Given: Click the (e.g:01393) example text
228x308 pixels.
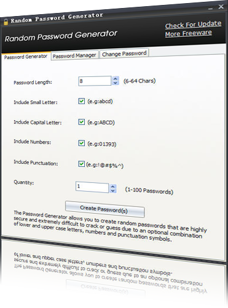Looking at the screenshot, I should 102,144.
